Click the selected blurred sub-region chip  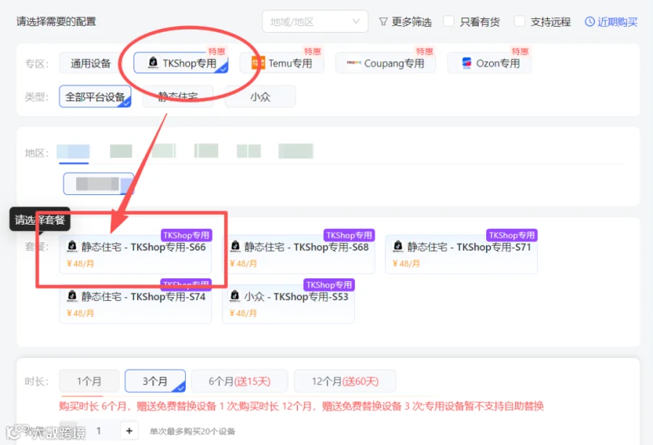click(x=99, y=183)
